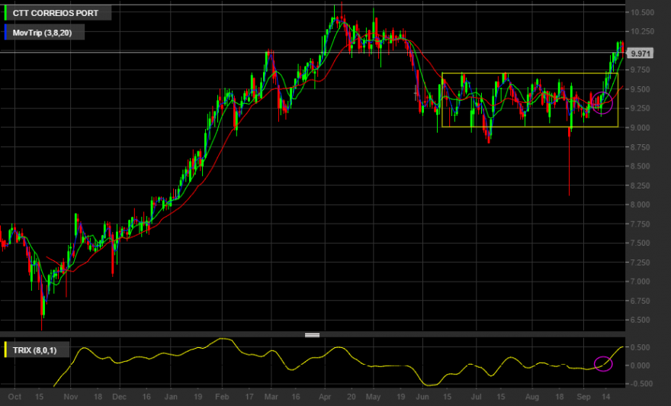The image size is (671, 406).
Task: Click the TRIX 0.500 axis label
Action: pos(640,347)
